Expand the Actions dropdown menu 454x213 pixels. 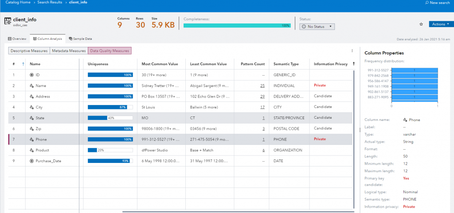point(441,24)
